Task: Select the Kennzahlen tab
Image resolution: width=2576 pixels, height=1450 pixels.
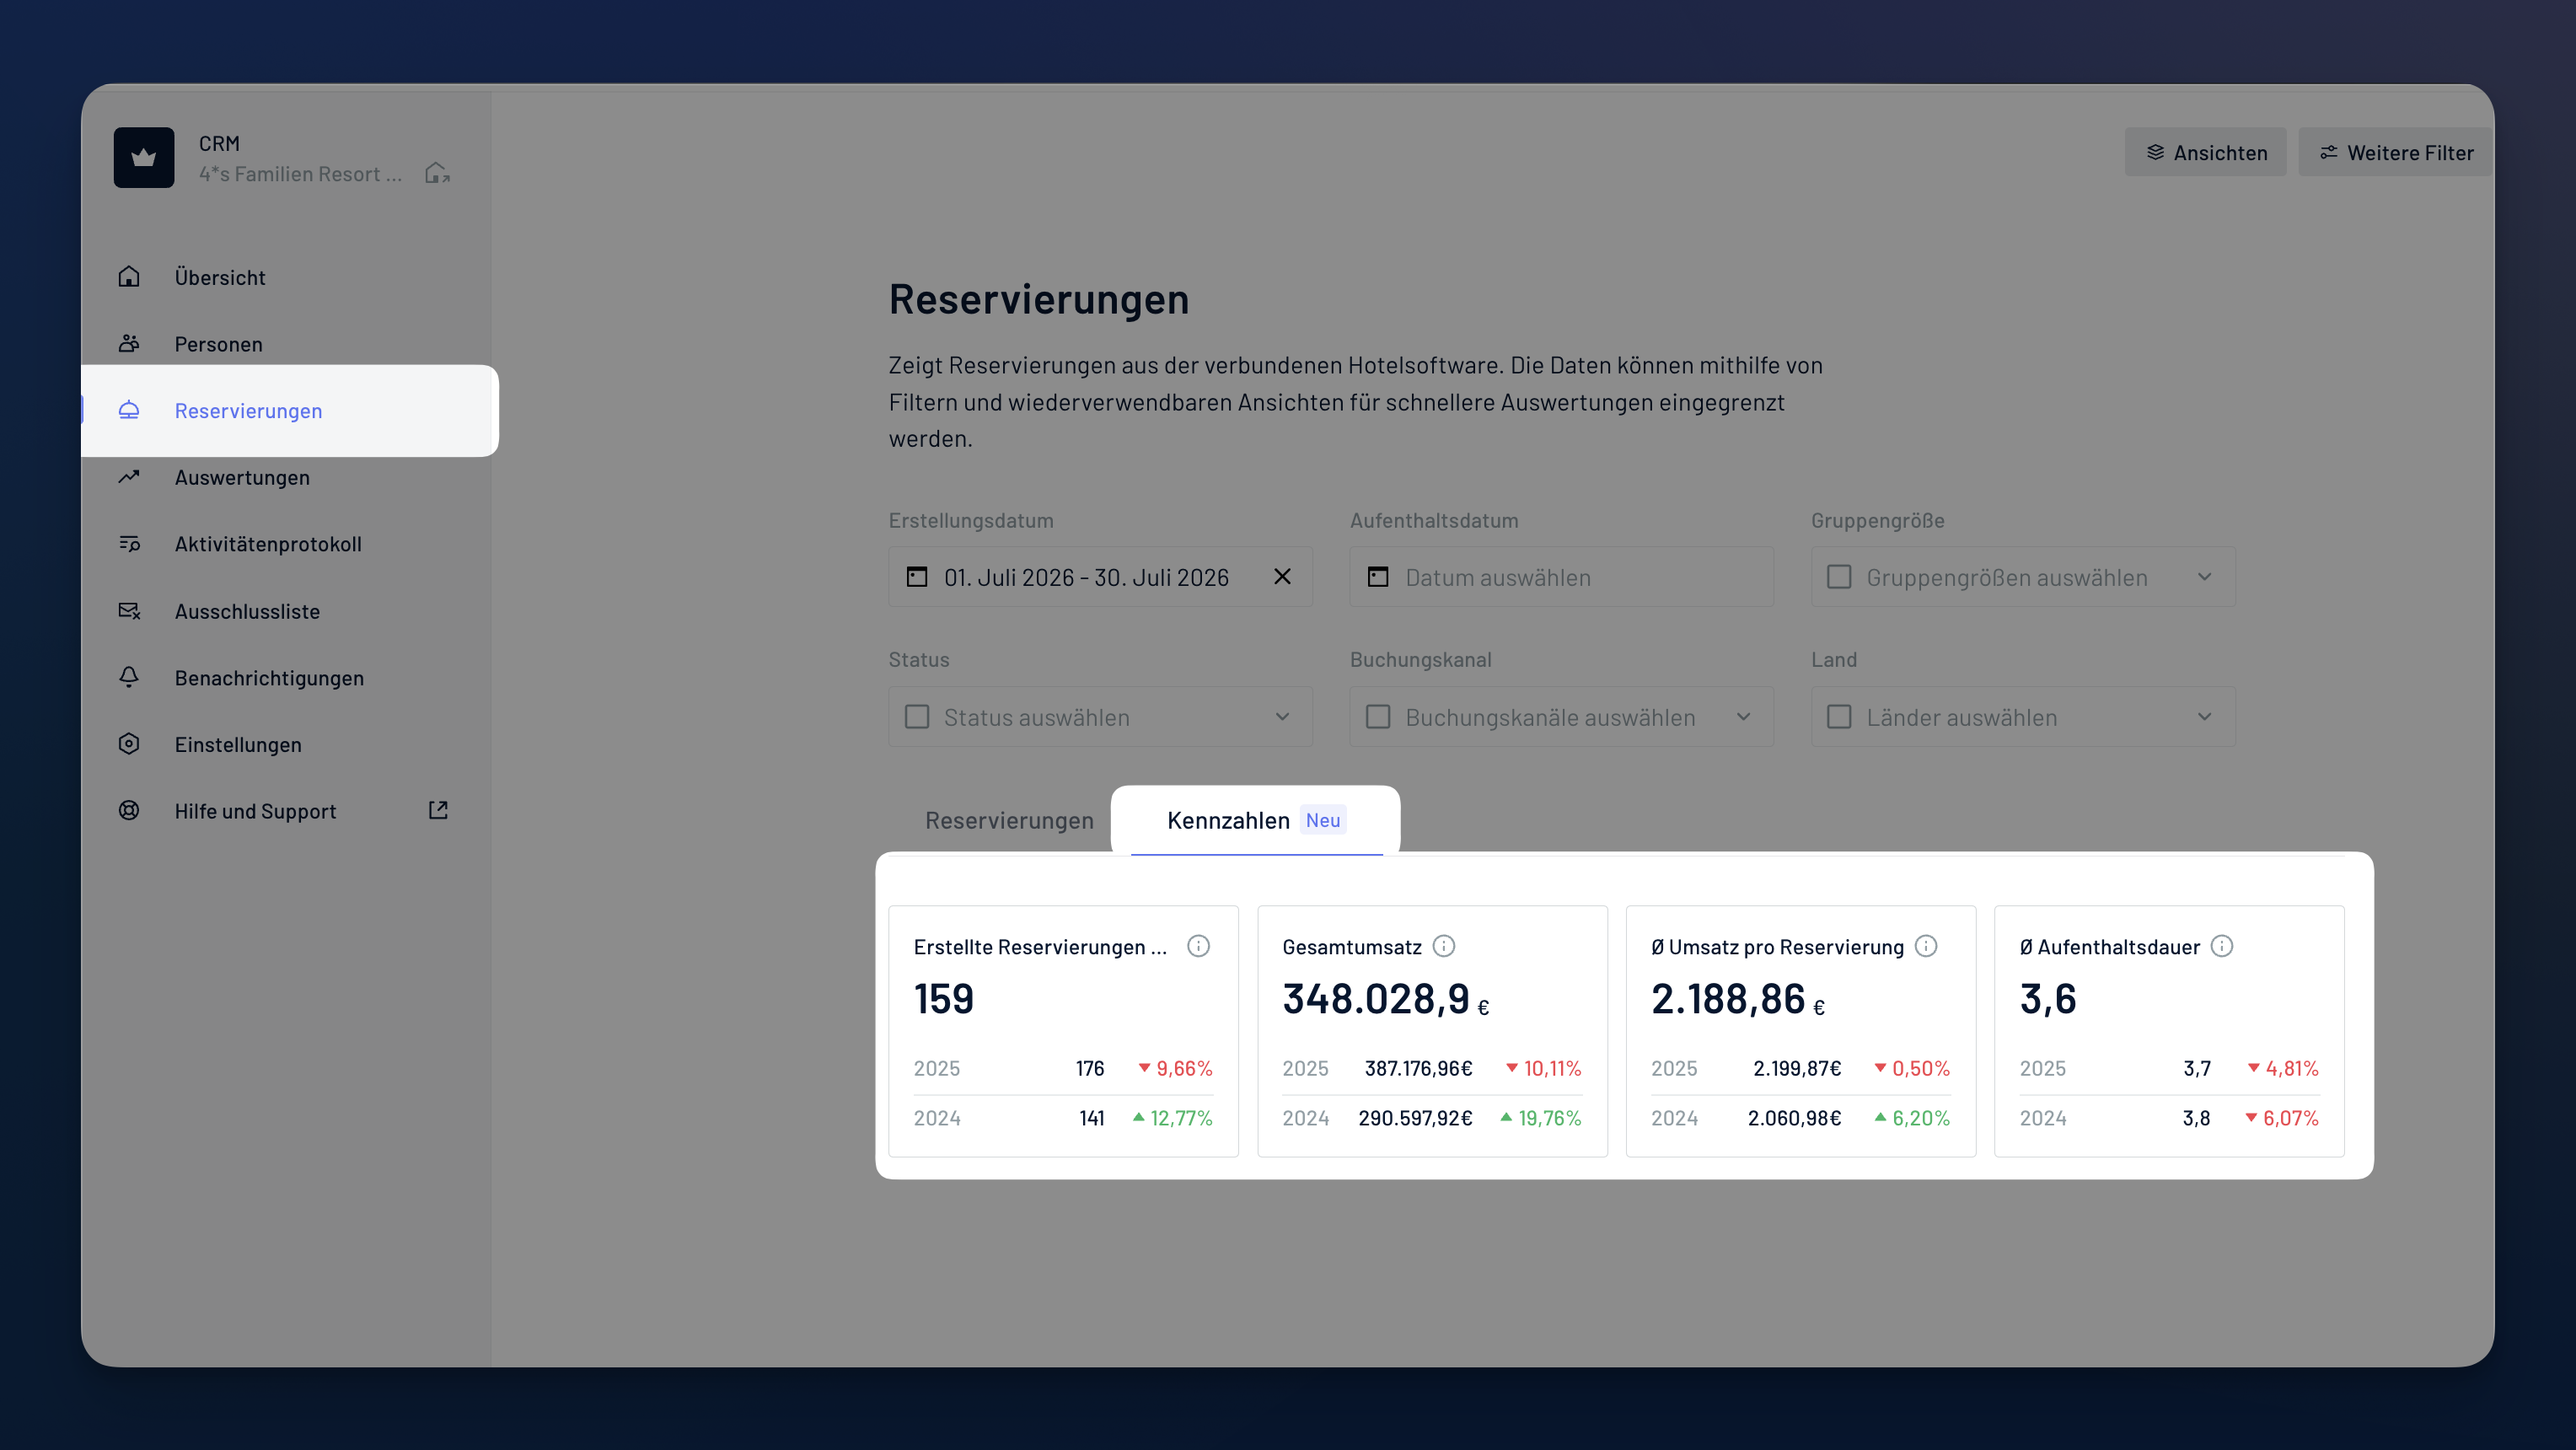Action: [x=1256, y=820]
